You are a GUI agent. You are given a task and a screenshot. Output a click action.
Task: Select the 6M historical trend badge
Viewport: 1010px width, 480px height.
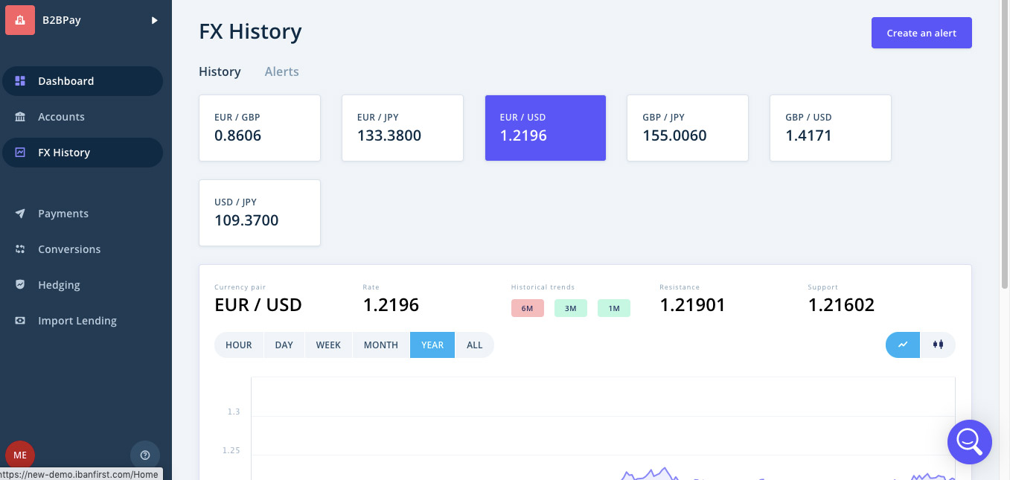coord(527,308)
